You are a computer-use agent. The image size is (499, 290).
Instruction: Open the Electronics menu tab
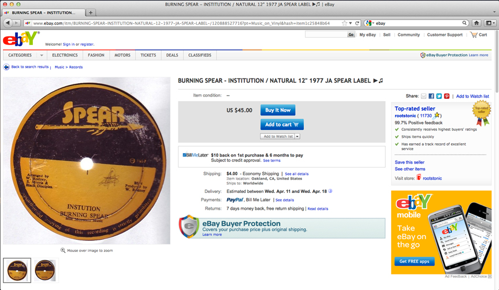(x=65, y=55)
